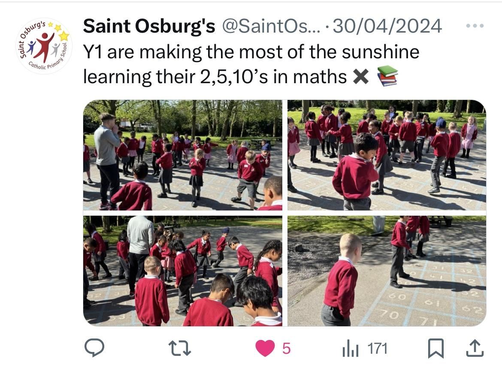Click the like count number 5
The image size is (502, 373).
[x=286, y=349]
